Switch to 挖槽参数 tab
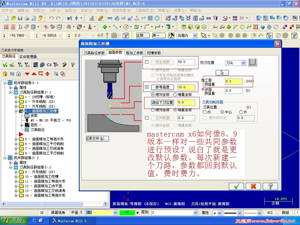This screenshot has height=225, width=300. click(x=154, y=53)
